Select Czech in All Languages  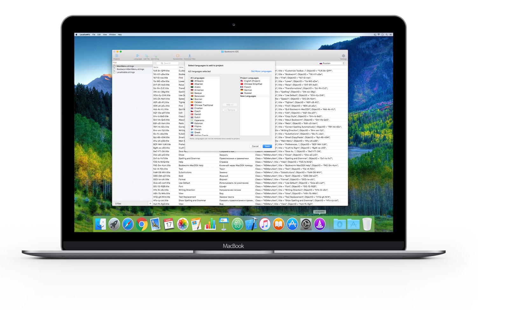205,111
